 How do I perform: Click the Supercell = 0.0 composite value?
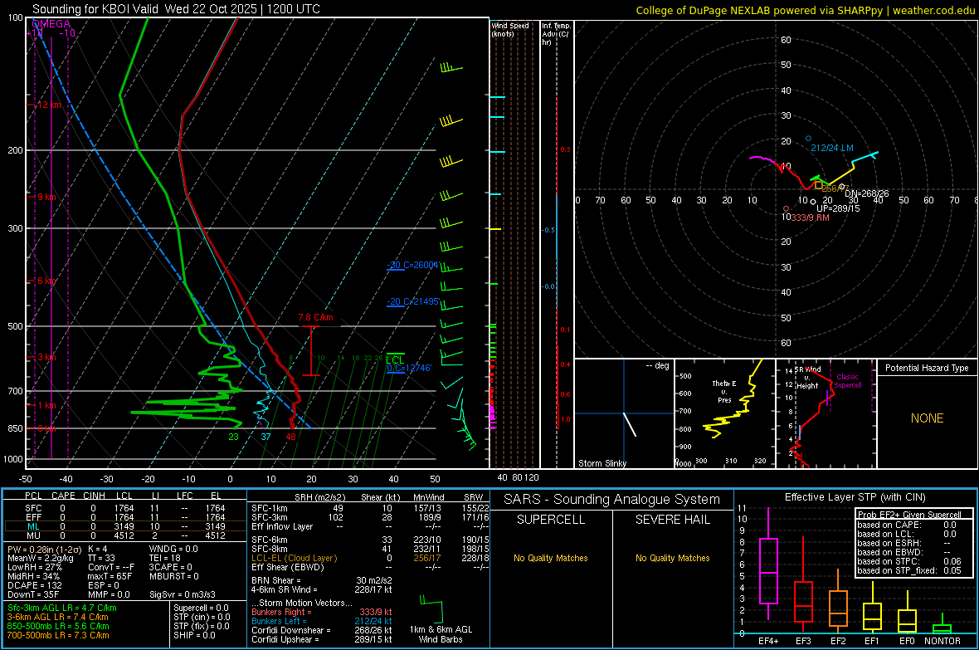201,608
